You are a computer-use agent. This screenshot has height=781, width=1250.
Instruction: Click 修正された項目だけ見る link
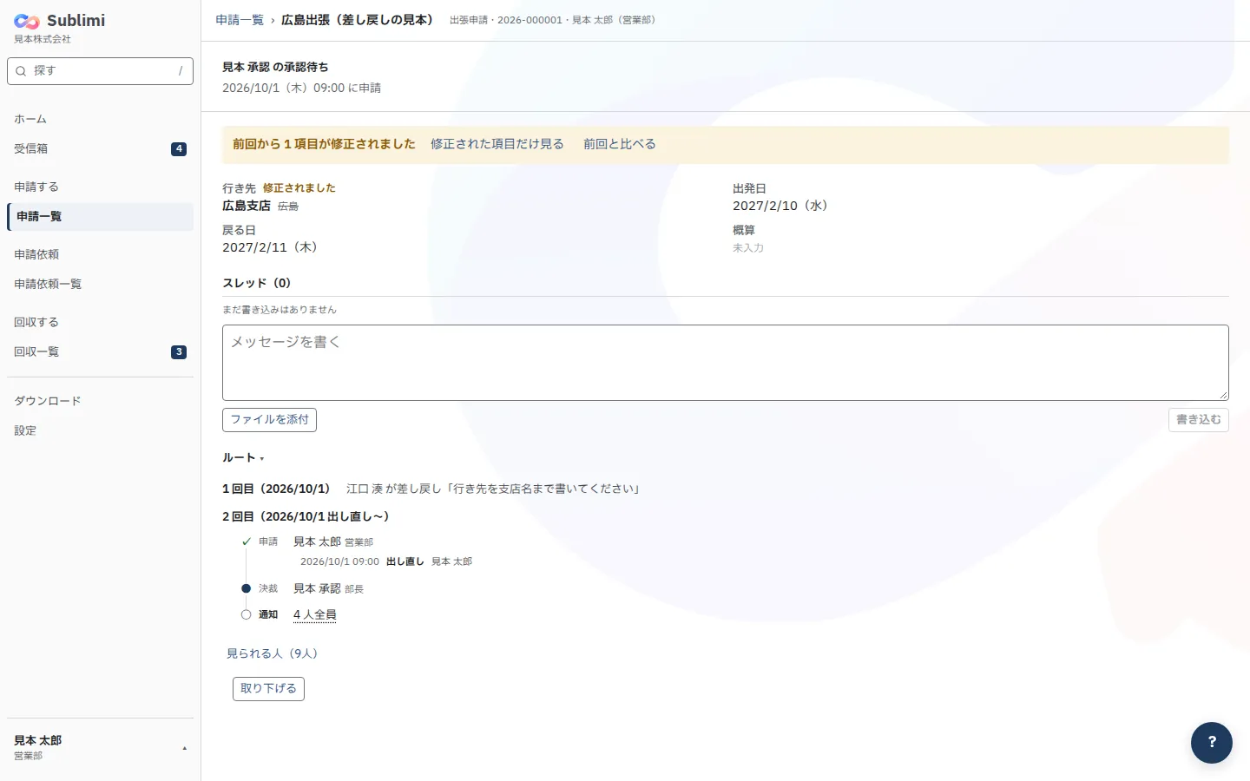click(497, 144)
